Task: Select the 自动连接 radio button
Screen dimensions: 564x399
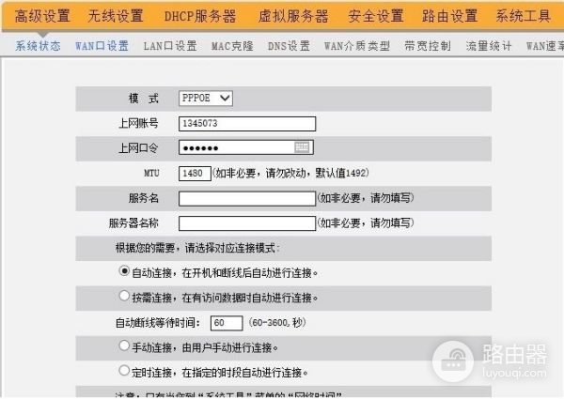Action: point(124,270)
